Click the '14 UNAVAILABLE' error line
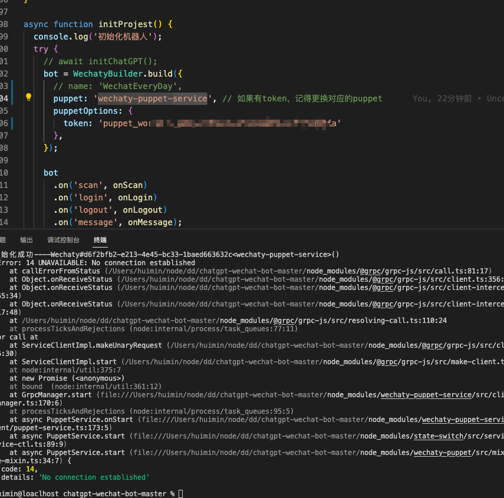The image size is (504, 498). coord(97,263)
